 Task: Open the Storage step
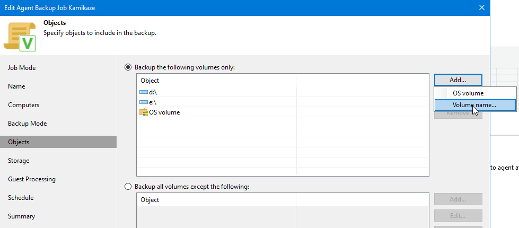[x=19, y=161]
